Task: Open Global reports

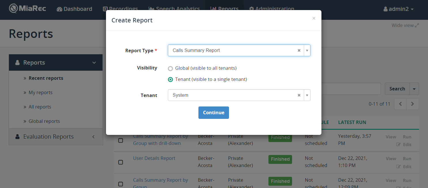Action: point(44,121)
